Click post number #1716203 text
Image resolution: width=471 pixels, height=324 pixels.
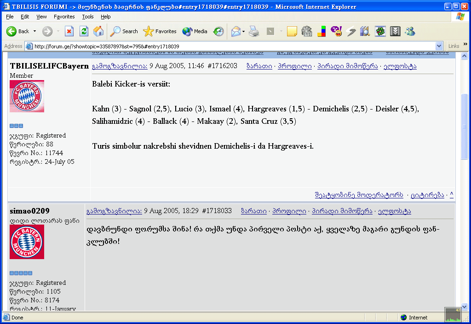tap(222, 66)
